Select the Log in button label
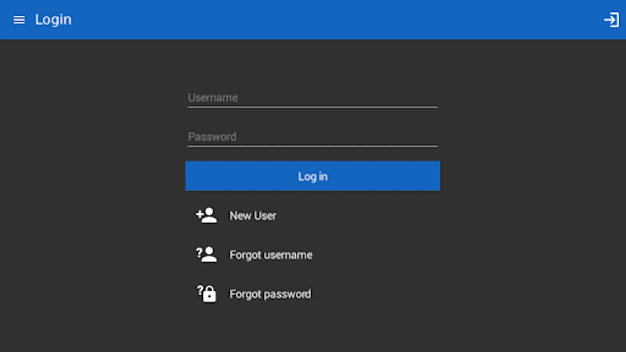Screen dimensions: 626x352 click(x=313, y=176)
